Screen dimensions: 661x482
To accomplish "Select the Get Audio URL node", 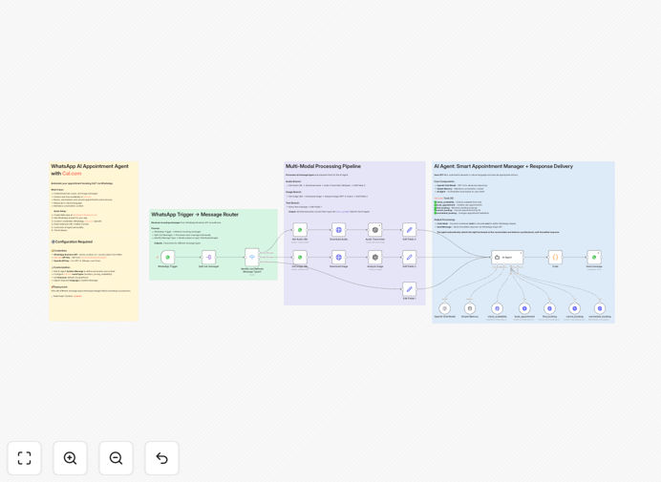I will coord(300,230).
